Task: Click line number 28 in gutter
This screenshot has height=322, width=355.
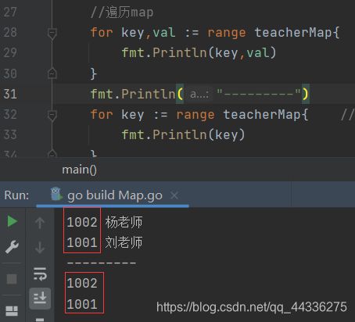Action: (x=10, y=32)
